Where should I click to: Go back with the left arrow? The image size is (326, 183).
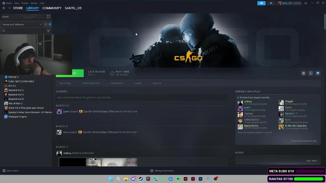[x=4, y=8]
